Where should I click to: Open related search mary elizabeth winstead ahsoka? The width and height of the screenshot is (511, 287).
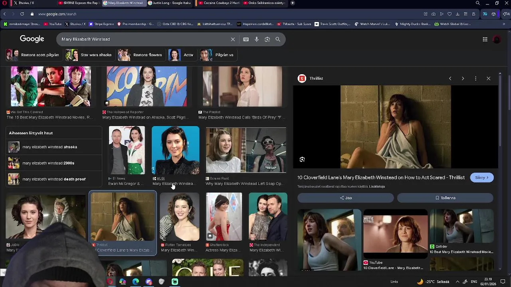pyautogui.click(x=54, y=147)
